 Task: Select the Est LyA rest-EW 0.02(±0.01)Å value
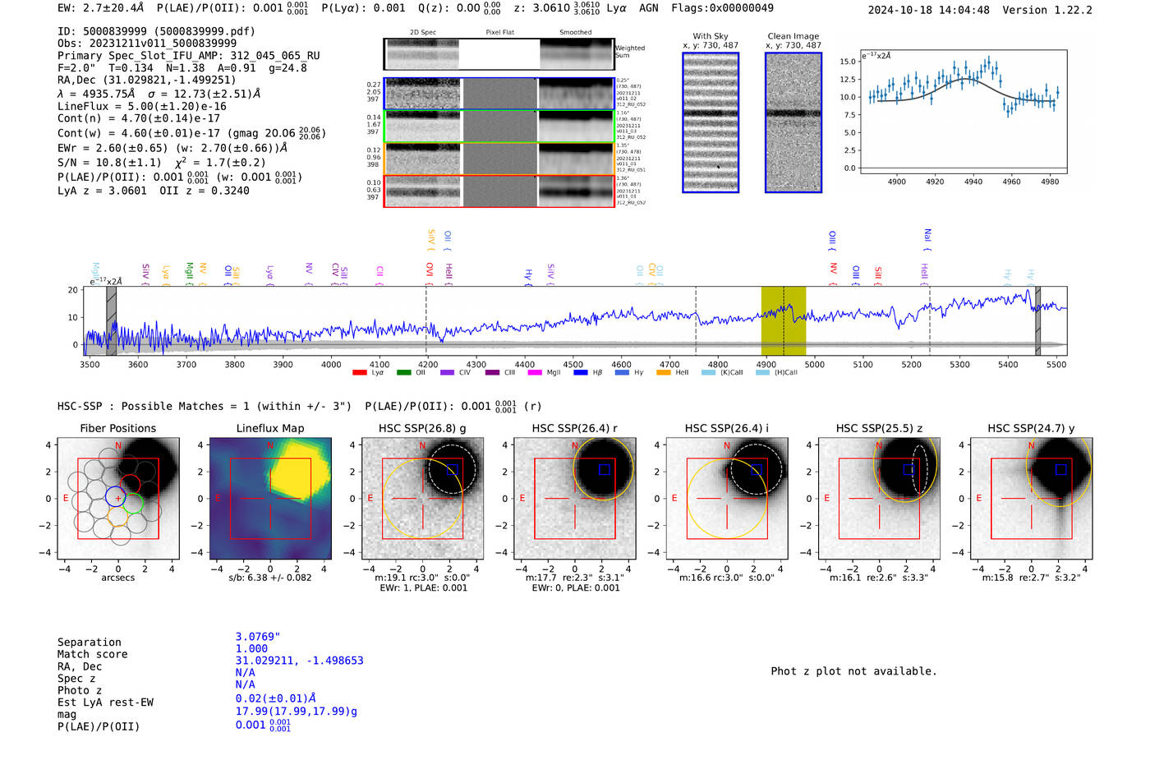tap(275, 698)
